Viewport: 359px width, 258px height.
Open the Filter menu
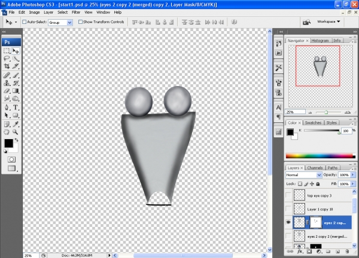tap(76, 13)
